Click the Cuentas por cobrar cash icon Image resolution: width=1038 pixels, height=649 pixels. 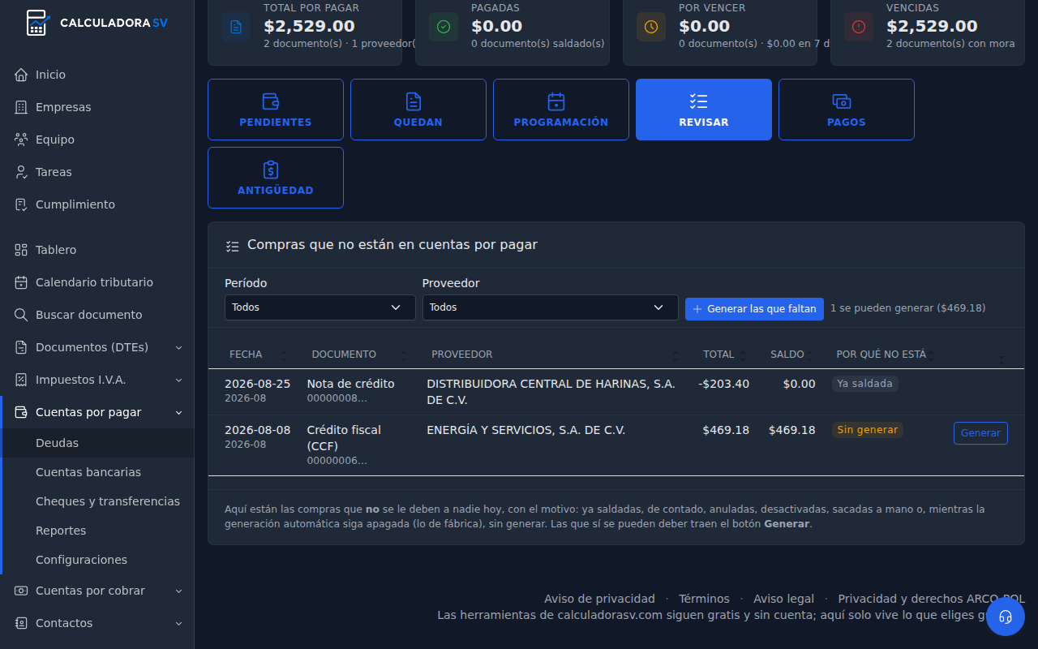21,591
